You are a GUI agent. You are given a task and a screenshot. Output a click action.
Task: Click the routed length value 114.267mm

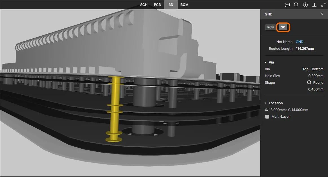(x=305, y=49)
